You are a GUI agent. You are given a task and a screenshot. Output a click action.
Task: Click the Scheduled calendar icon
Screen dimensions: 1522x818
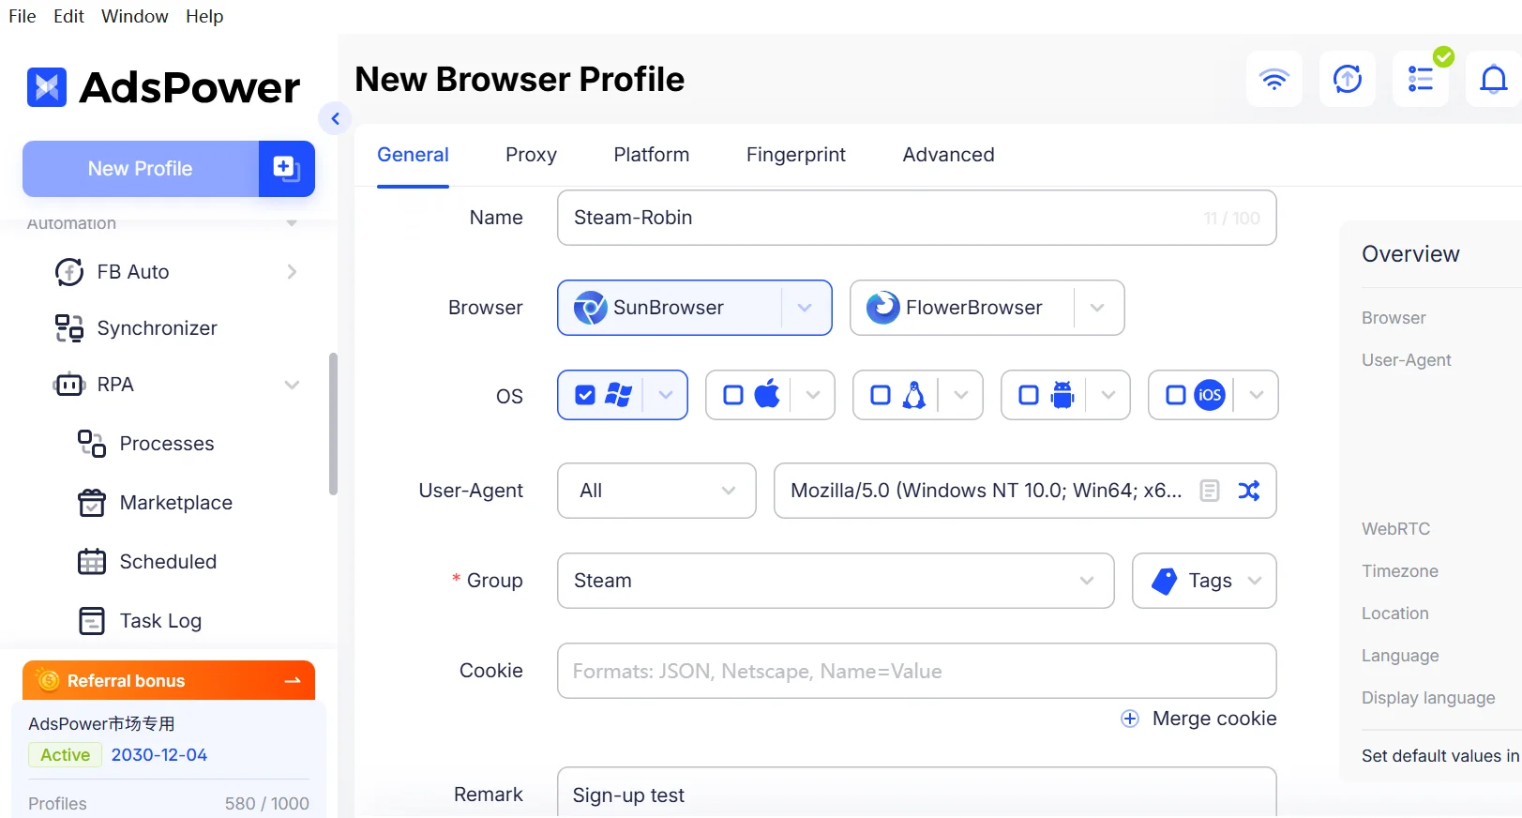tap(92, 562)
